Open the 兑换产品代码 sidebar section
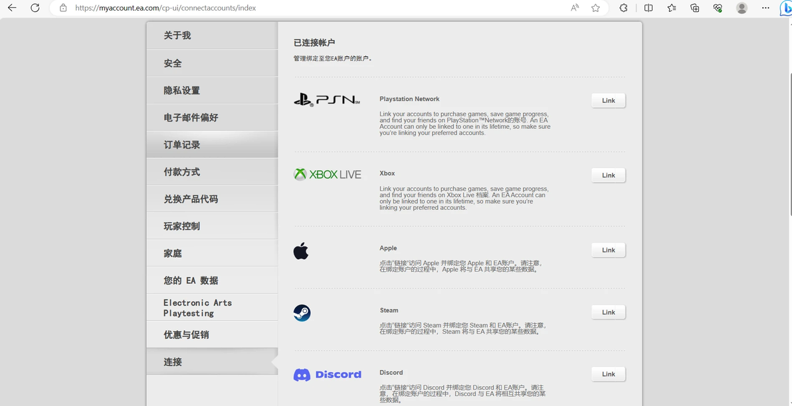This screenshot has width=792, height=406. [212, 199]
